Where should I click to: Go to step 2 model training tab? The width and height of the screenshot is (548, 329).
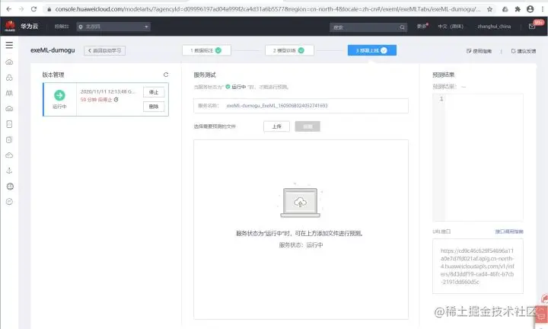pyautogui.click(x=289, y=50)
